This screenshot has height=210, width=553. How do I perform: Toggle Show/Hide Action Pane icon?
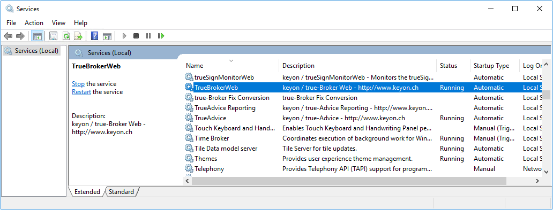(107, 36)
